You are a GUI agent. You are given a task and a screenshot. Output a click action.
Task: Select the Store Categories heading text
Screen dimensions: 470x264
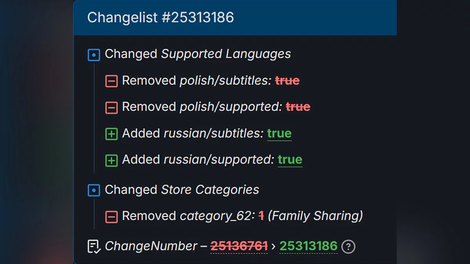point(210,190)
